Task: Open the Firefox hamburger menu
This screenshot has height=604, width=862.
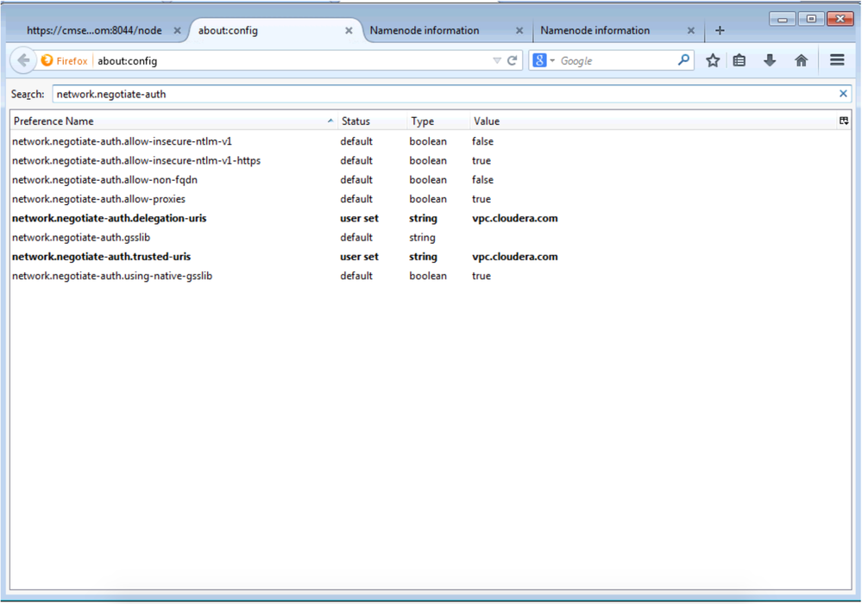Action: click(x=837, y=59)
